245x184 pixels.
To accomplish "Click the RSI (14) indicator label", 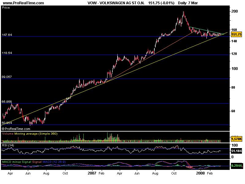I will tap(8, 145).
